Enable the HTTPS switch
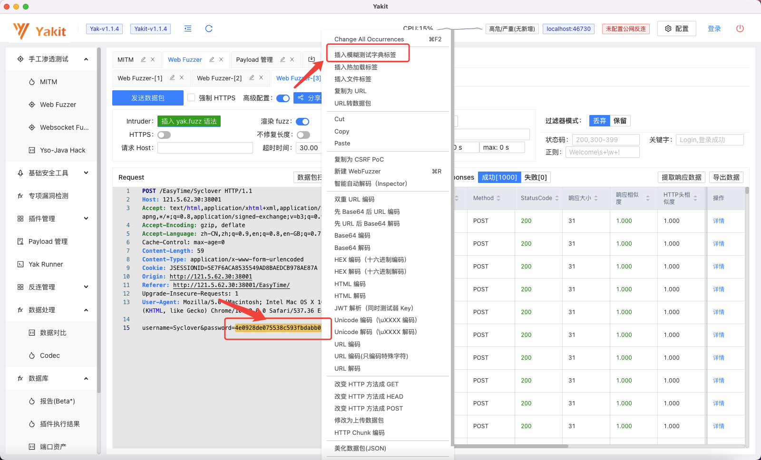The height and width of the screenshot is (460, 761). tap(164, 135)
